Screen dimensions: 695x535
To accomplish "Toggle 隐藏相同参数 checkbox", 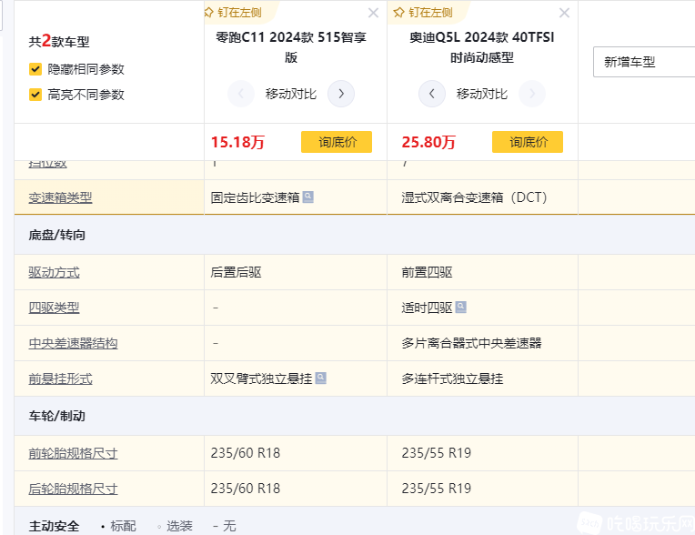I will (35, 69).
